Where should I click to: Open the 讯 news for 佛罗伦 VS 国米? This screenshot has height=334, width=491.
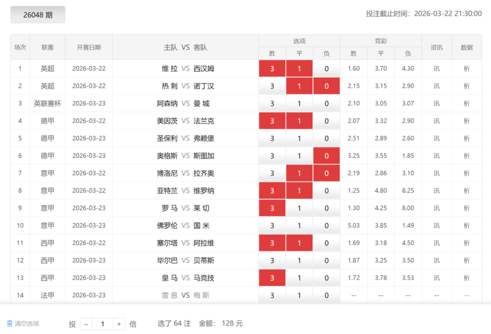(437, 226)
